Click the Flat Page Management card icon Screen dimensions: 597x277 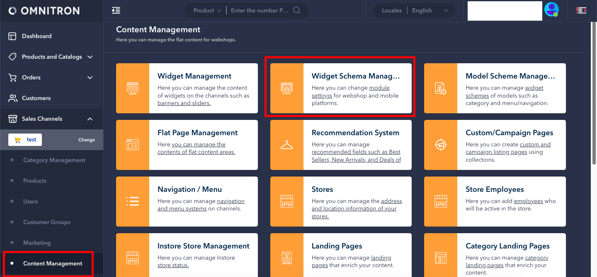[x=133, y=145]
